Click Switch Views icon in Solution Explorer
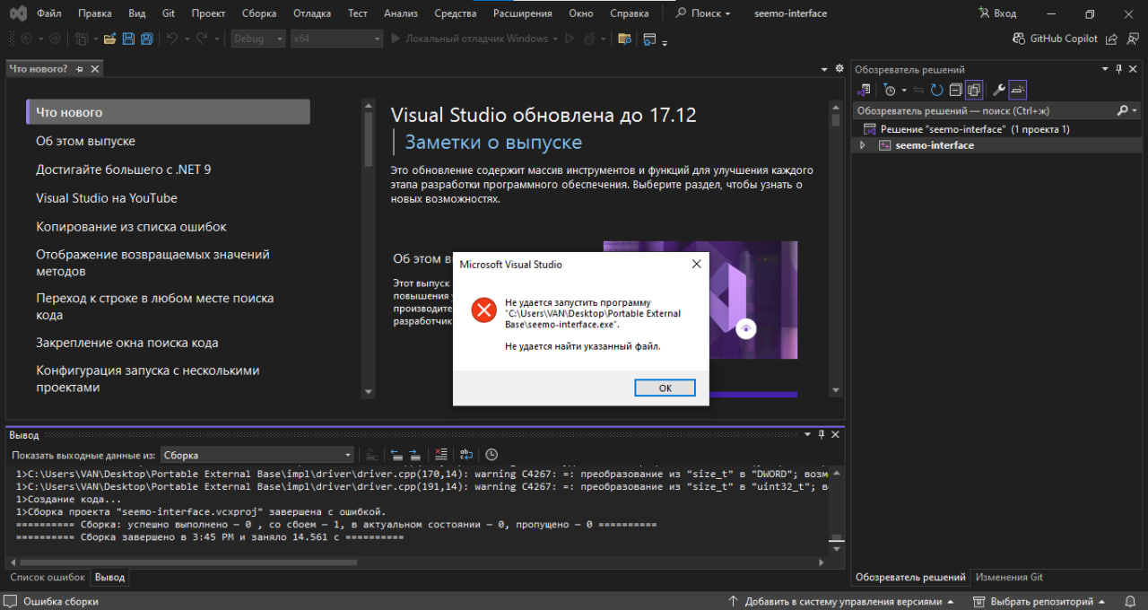1148x610 pixels. (x=865, y=90)
